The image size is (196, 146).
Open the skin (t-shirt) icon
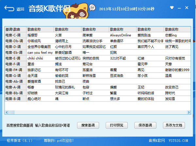coord(172,8)
